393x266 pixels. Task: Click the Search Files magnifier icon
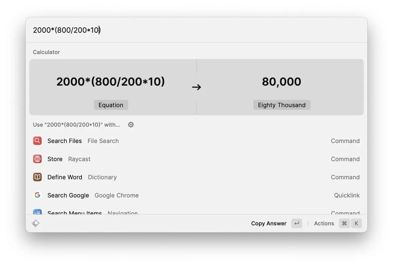point(37,141)
